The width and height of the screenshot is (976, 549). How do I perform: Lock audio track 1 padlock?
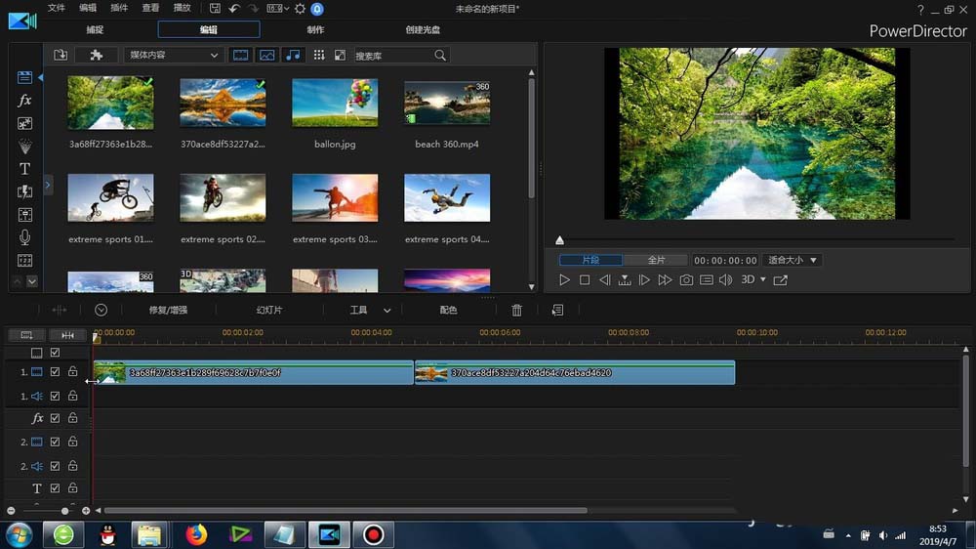click(x=72, y=396)
